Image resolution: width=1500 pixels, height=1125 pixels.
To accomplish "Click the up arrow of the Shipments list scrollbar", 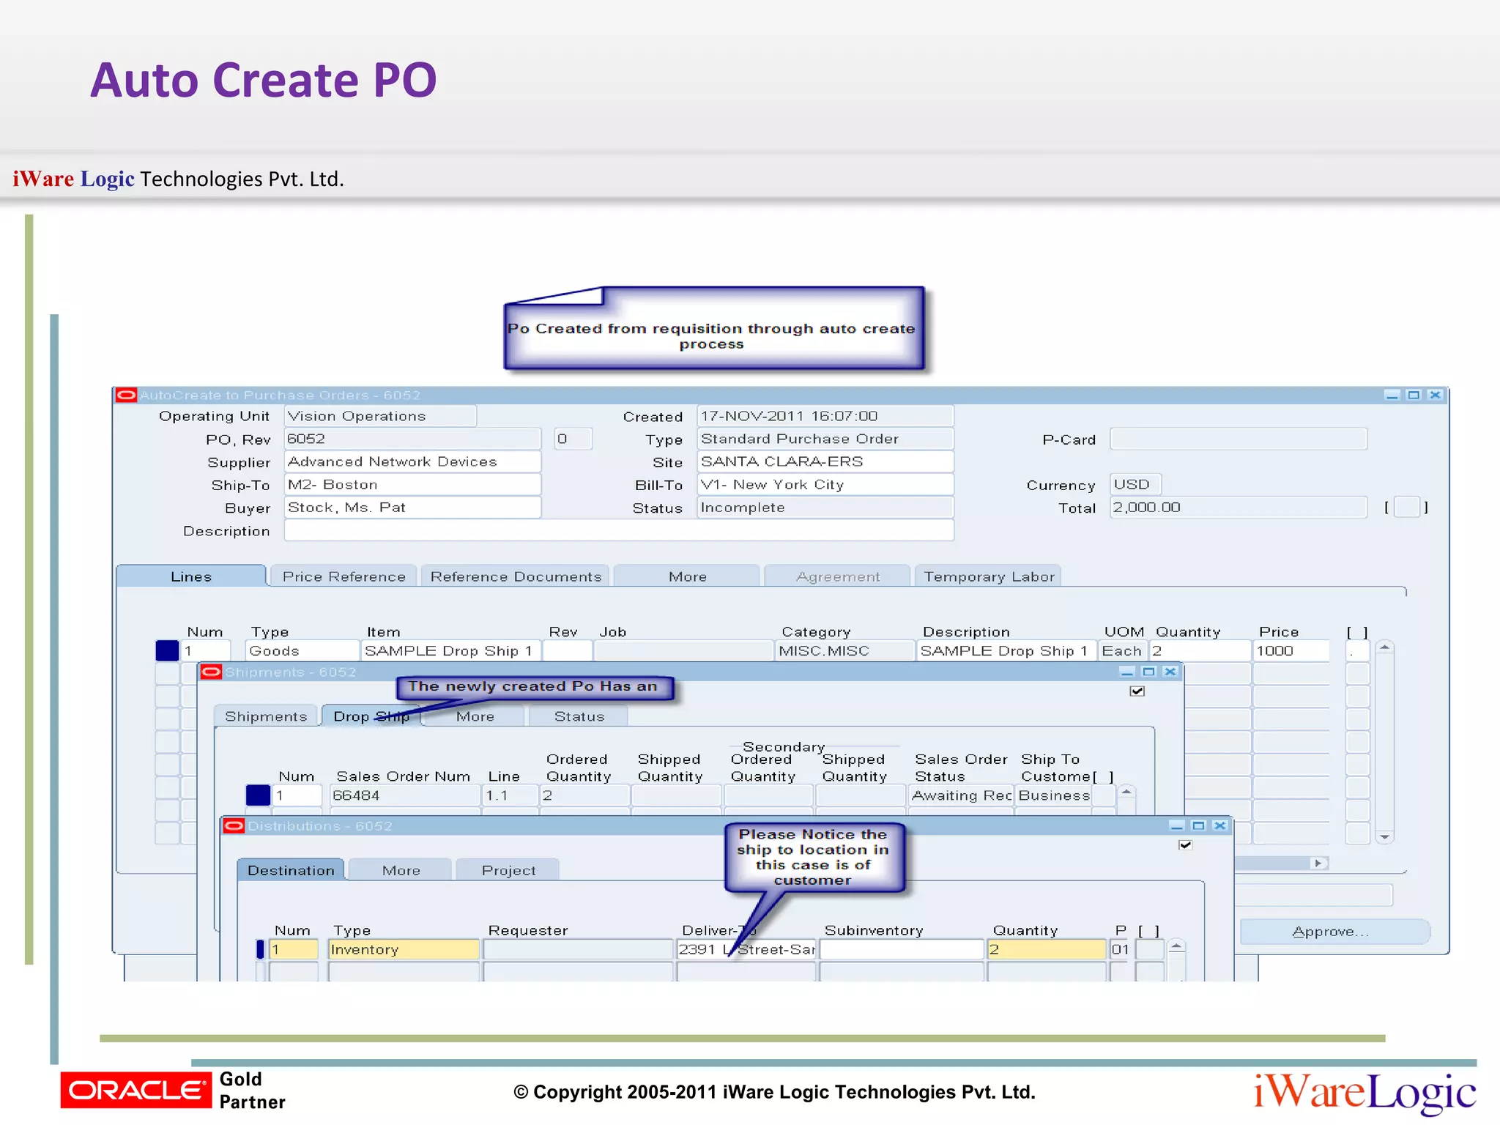I will [x=1126, y=792].
